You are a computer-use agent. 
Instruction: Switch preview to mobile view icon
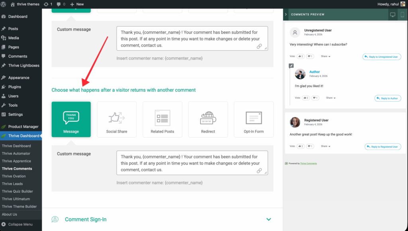click(x=402, y=15)
